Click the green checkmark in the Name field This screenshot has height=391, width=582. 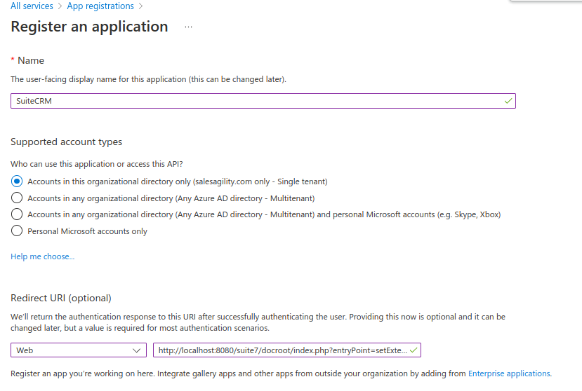pyautogui.click(x=508, y=101)
